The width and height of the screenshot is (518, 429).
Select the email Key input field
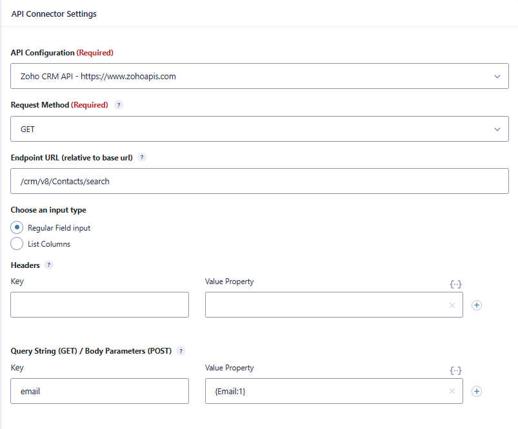[x=99, y=391]
